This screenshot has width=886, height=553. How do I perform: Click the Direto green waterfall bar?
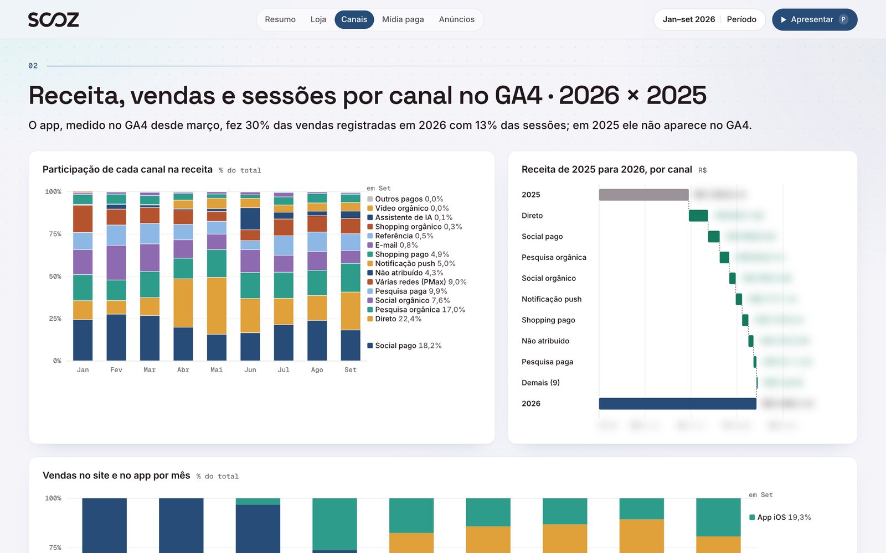point(698,216)
